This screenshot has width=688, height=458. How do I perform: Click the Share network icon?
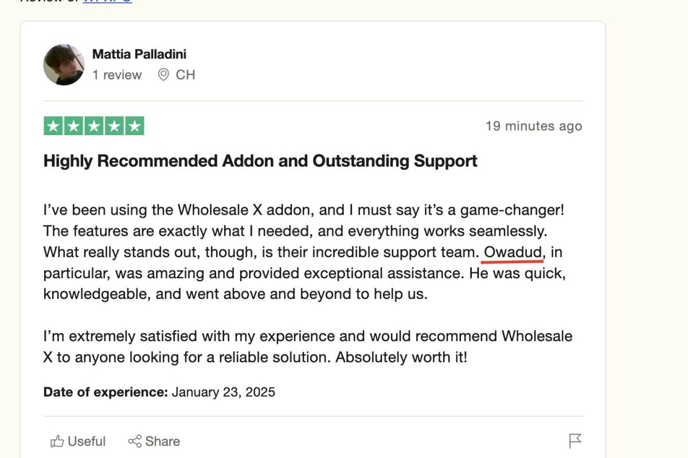(136, 441)
